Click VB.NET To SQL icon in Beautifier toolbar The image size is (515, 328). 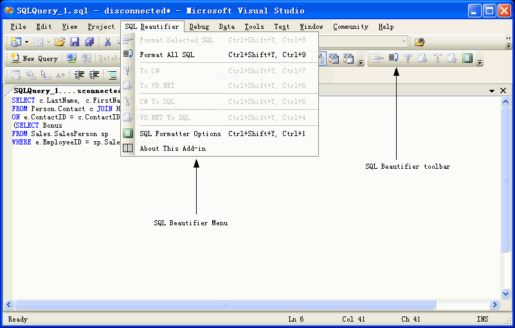point(452,58)
